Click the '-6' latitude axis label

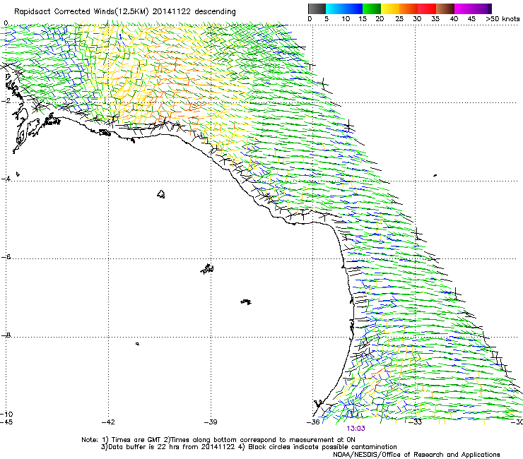click(6, 257)
